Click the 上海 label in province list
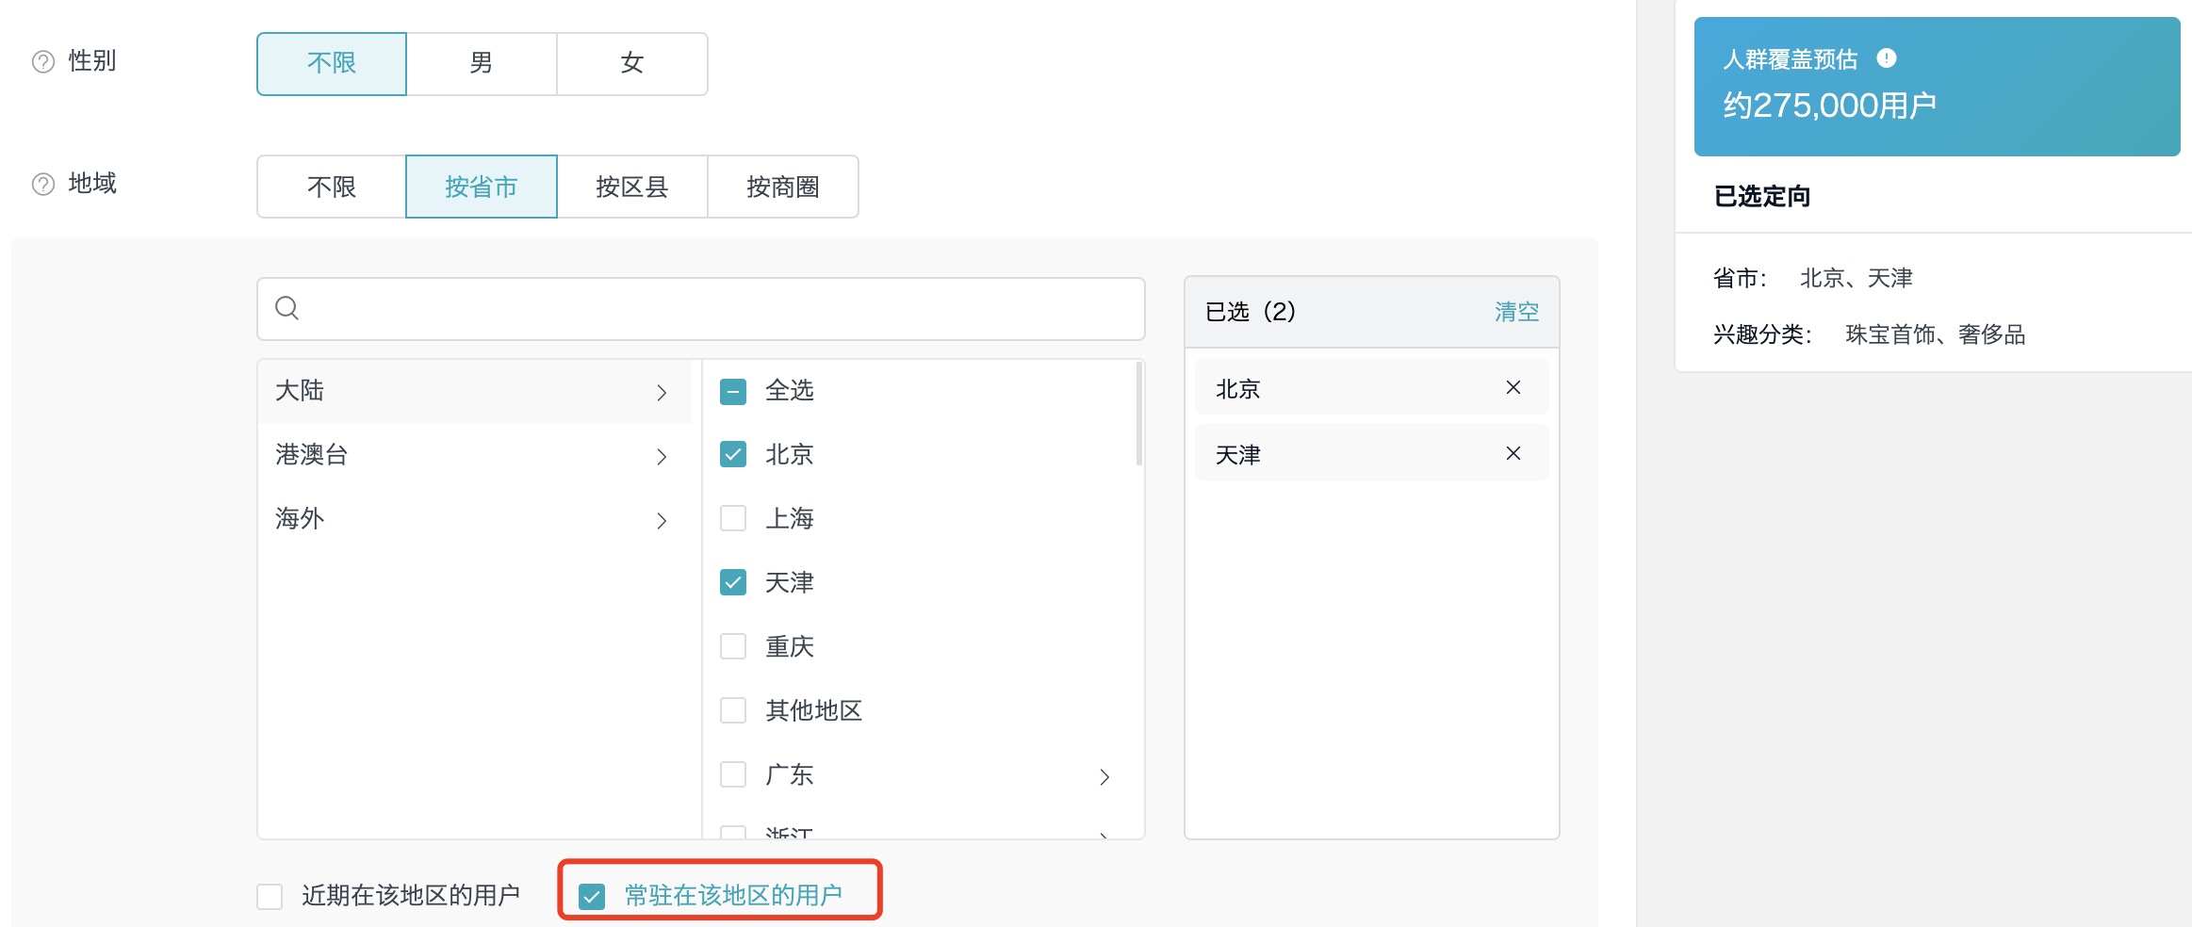The width and height of the screenshot is (2192, 927). pyautogui.click(x=790, y=519)
